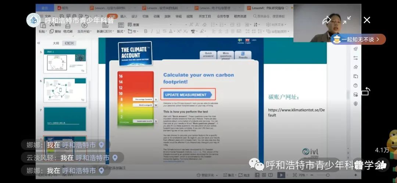Viewport: 397px width, 183px height.
Task: Click the slideshow play button in the status bar
Action: (281, 175)
